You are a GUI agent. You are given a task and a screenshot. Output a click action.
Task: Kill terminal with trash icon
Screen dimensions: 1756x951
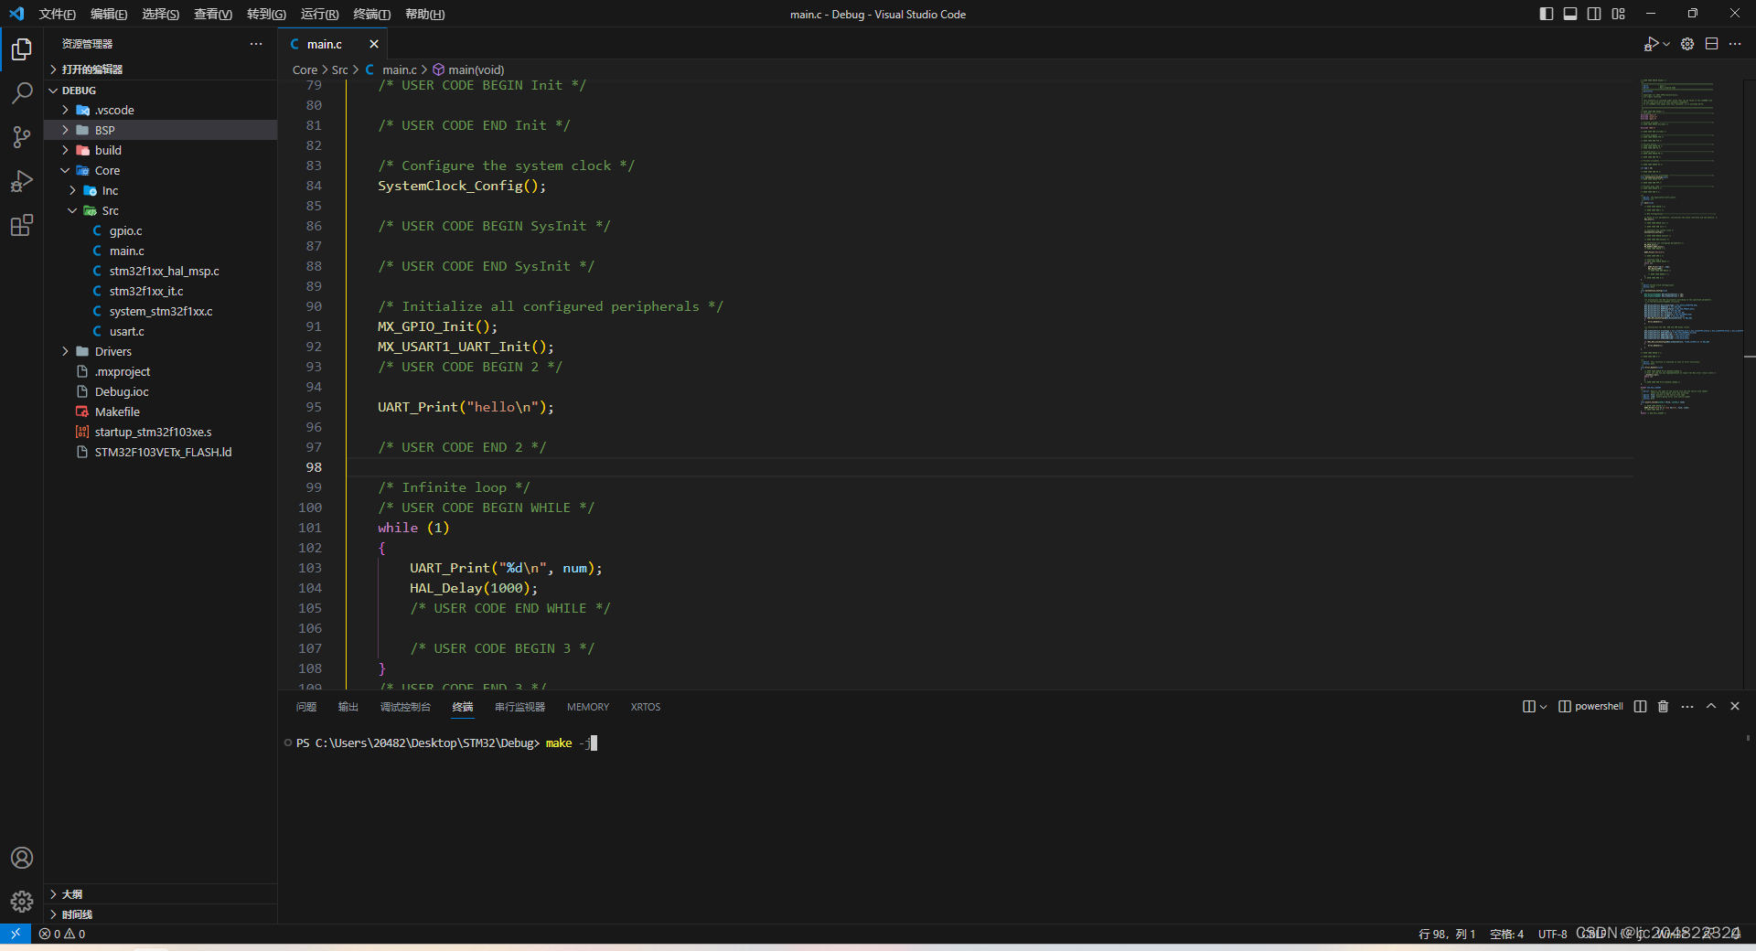1664,706
